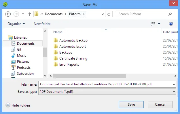Screen dimensions: 180x114
Task: Select Pirform in the address breadcrumb
Action: click(75, 14)
